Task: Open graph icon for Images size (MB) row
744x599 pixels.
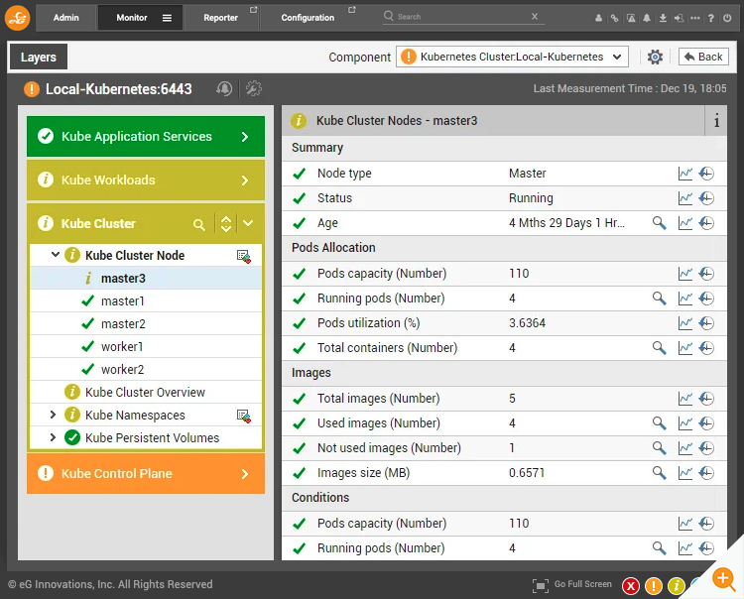Action: pos(685,473)
